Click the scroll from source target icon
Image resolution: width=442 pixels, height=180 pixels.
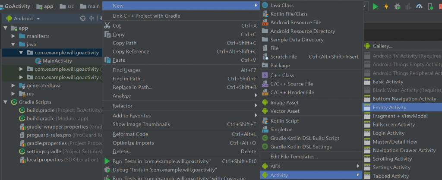click(x=82, y=18)
